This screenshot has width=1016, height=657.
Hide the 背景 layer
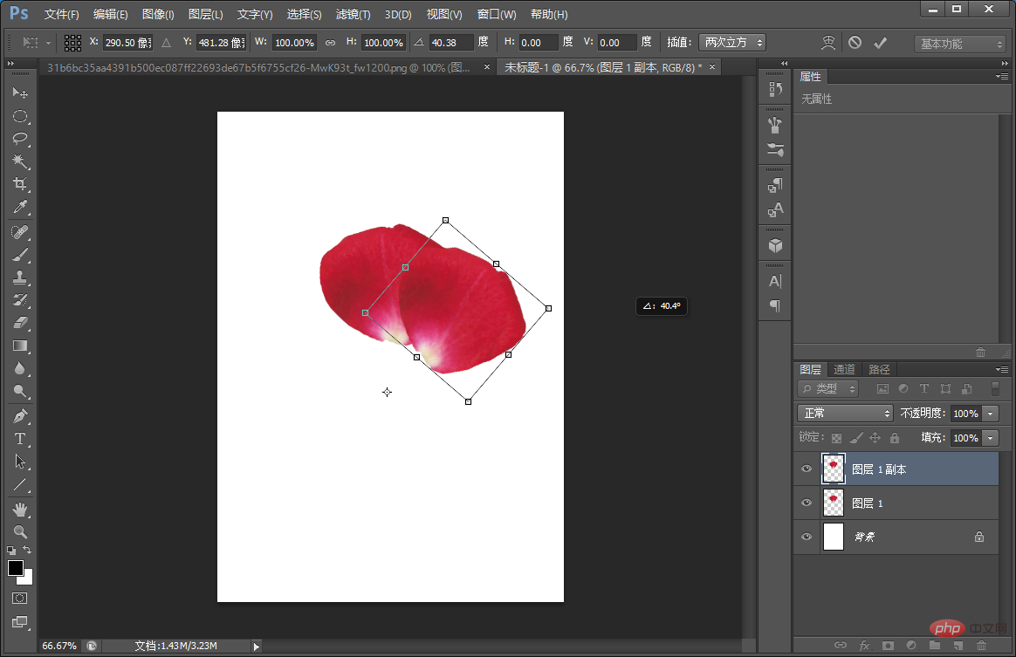point(807,537)
